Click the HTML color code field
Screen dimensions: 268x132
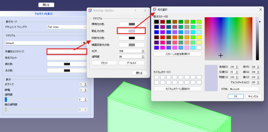point(244,89)
